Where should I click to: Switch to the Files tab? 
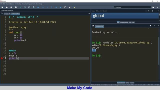coord(133,22)
